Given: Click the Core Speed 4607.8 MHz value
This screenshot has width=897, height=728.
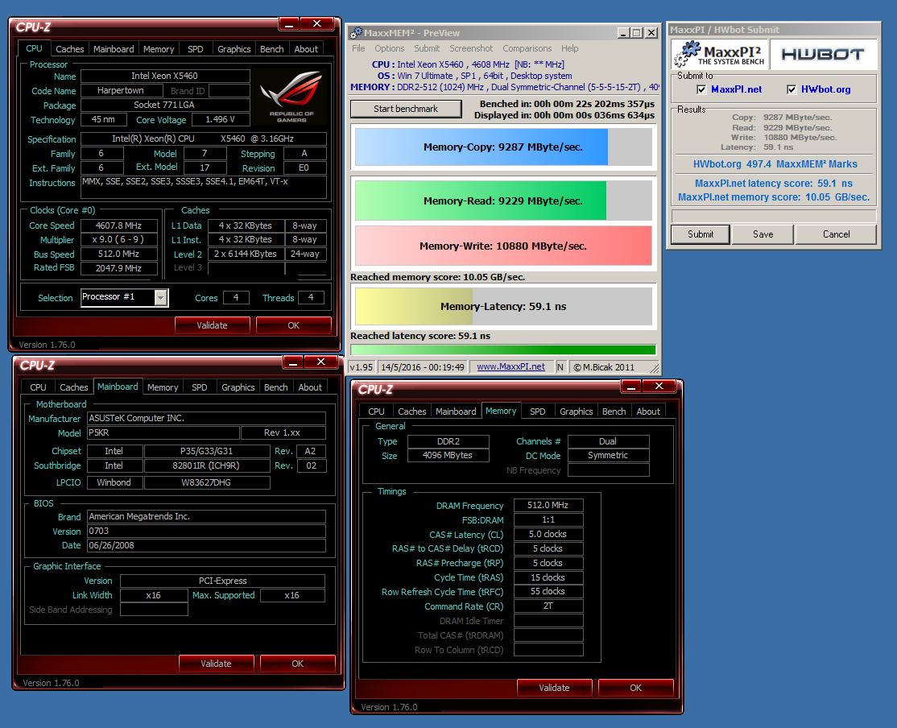Looking at the screenshot, I should (118, 225).
